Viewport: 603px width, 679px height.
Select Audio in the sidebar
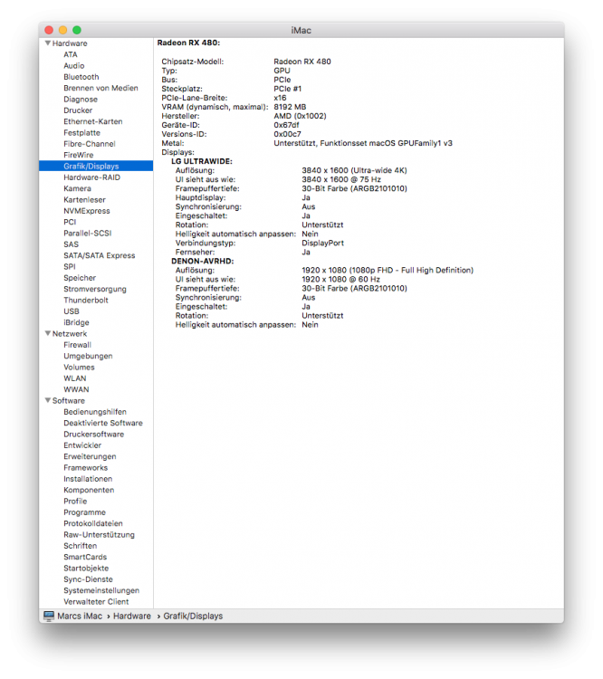[x=73, y=66]
